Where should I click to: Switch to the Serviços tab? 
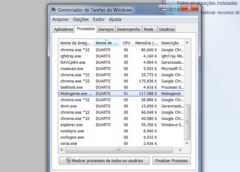point(106,29)
